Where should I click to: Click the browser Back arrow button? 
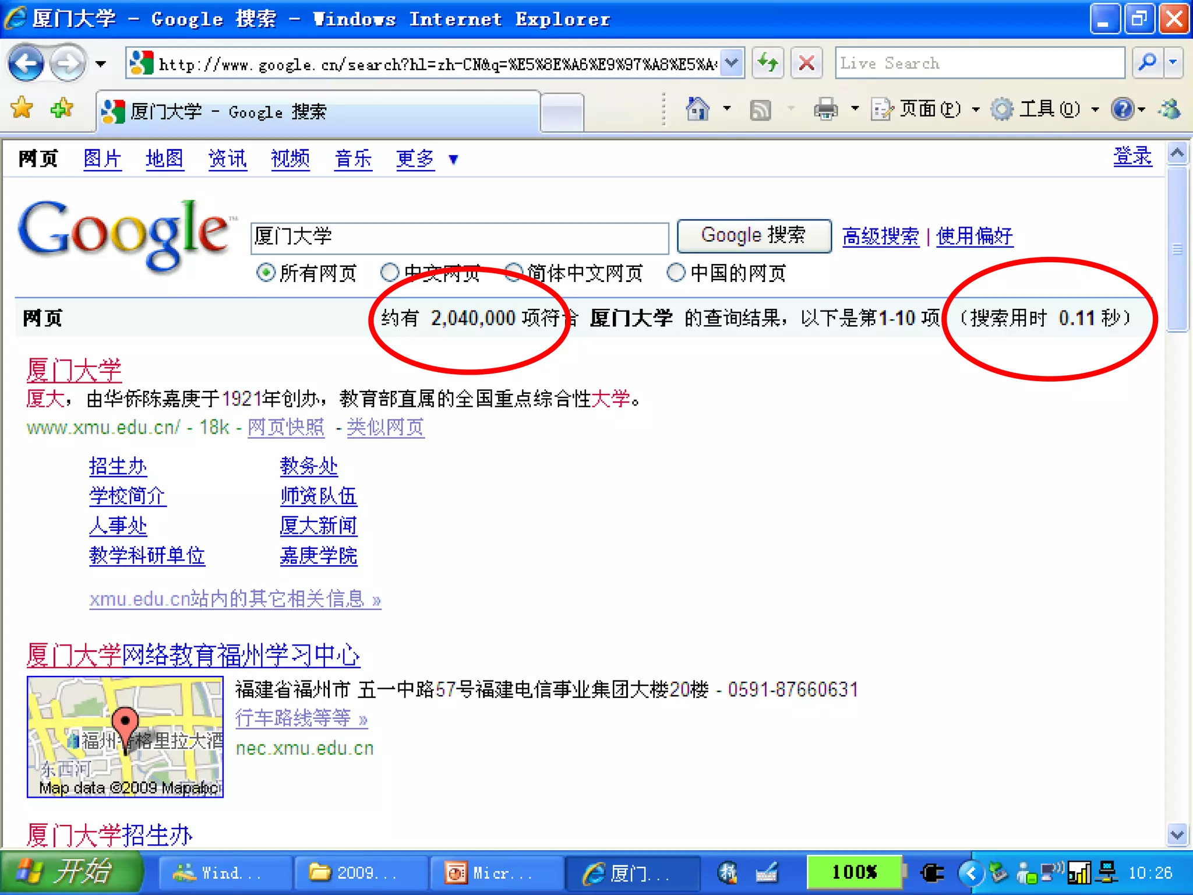point(26,64)
